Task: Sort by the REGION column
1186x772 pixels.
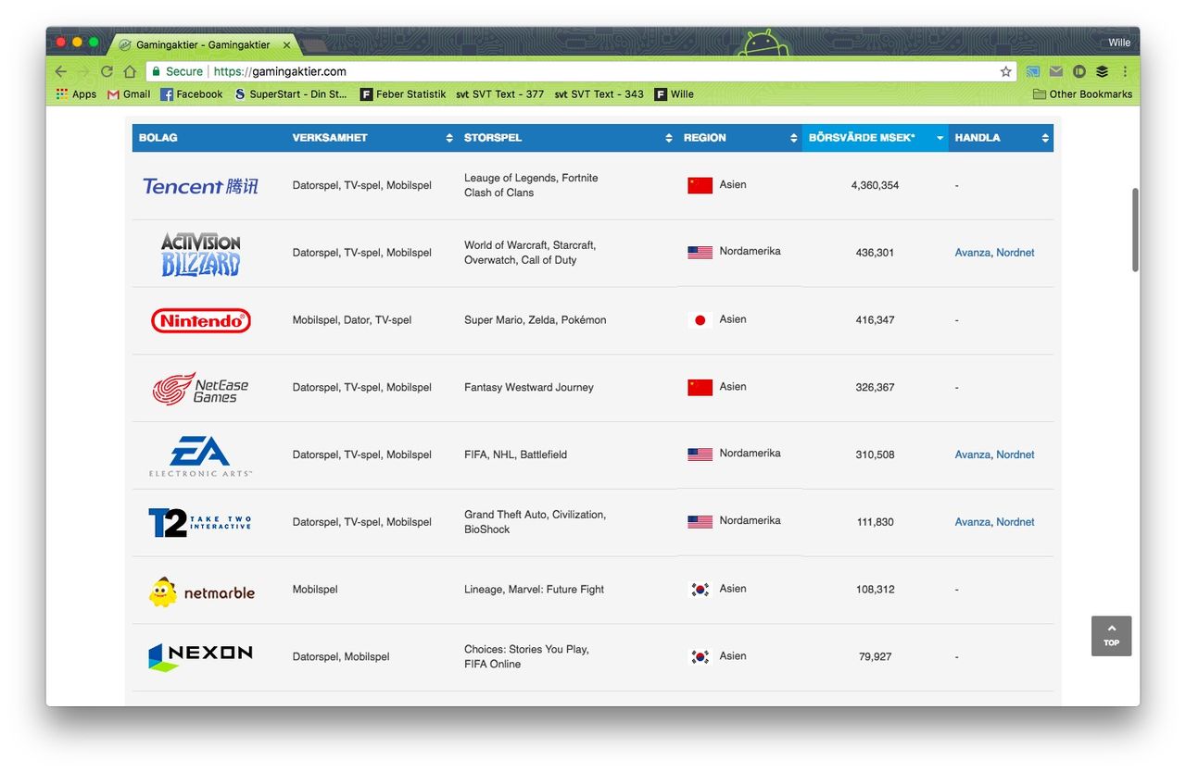Action: [x=739, y=138]
